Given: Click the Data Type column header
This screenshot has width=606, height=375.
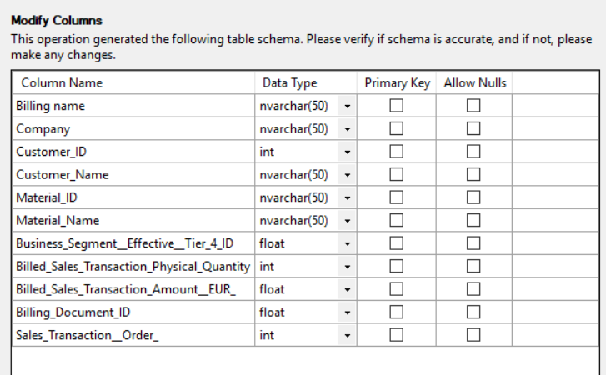Looking at the screenshot, I should click(x=289, y=83).
